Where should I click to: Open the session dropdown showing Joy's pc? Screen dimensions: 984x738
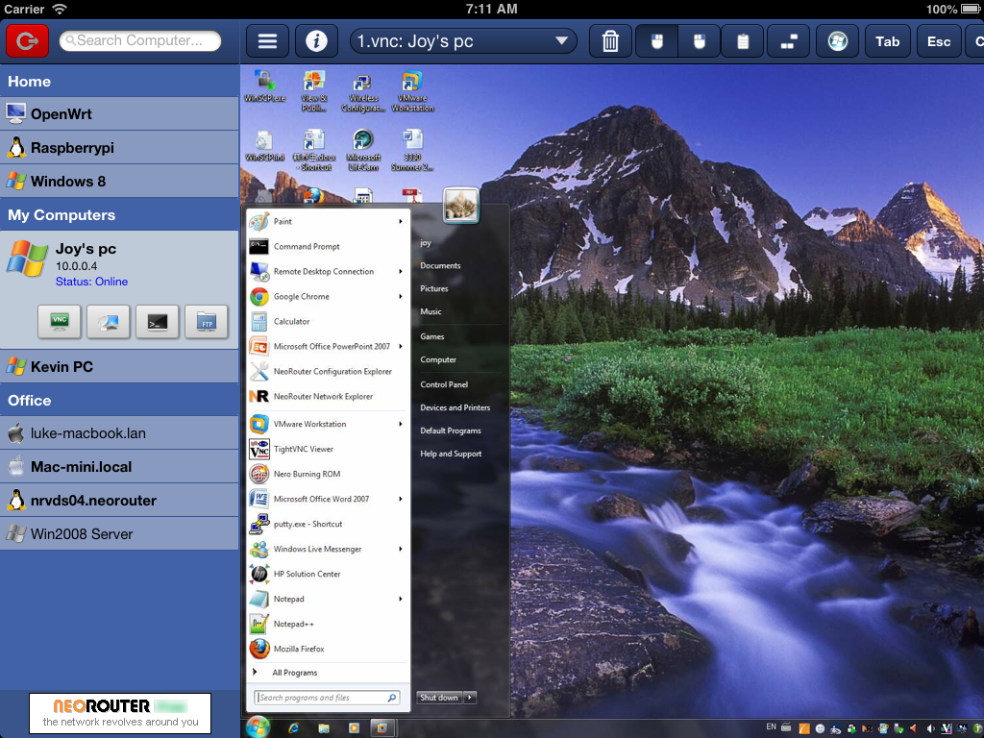[463, 41]
